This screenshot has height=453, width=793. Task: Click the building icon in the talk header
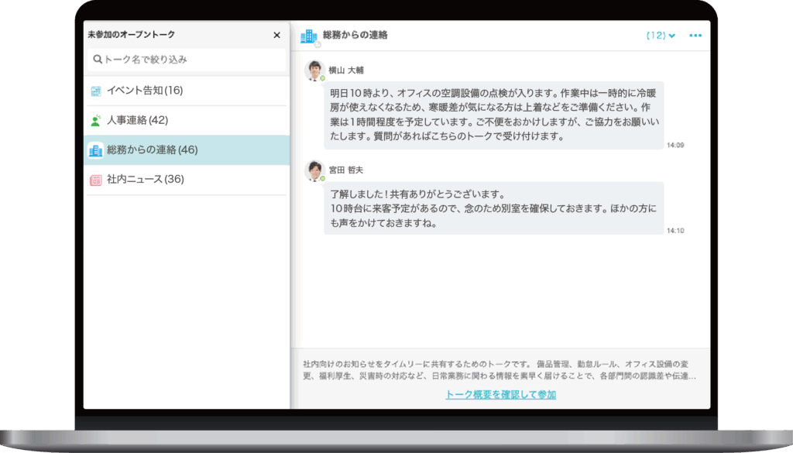pyautogui.click(x=309, y=36)
